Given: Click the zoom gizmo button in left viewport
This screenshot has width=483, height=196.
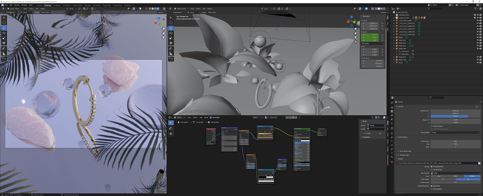Looking at the screenshot, I should point(164,29).
